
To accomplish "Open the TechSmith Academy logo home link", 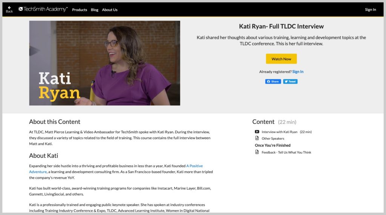I will (x=43, y=9).
